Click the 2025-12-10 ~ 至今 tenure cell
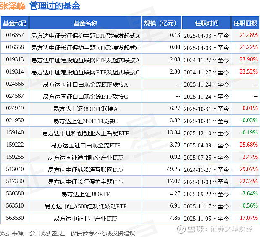This screenshot has width=260, height=237. tap(207, 133)
